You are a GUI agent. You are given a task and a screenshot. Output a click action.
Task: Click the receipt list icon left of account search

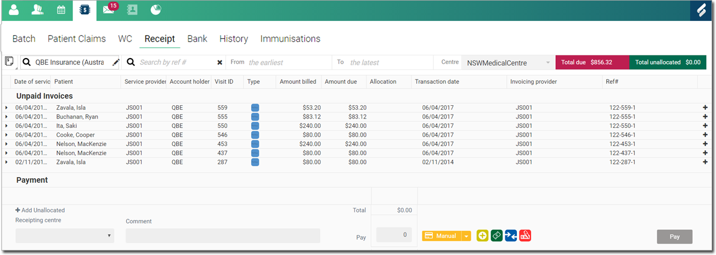9,62
